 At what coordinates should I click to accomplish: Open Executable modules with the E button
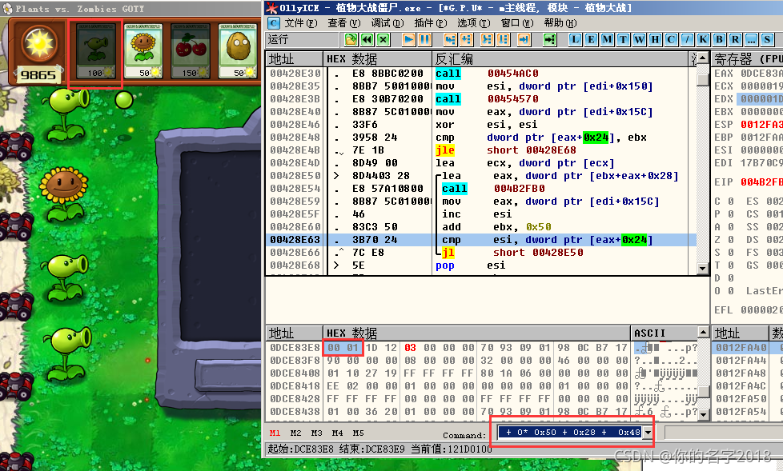coord(591,39)
